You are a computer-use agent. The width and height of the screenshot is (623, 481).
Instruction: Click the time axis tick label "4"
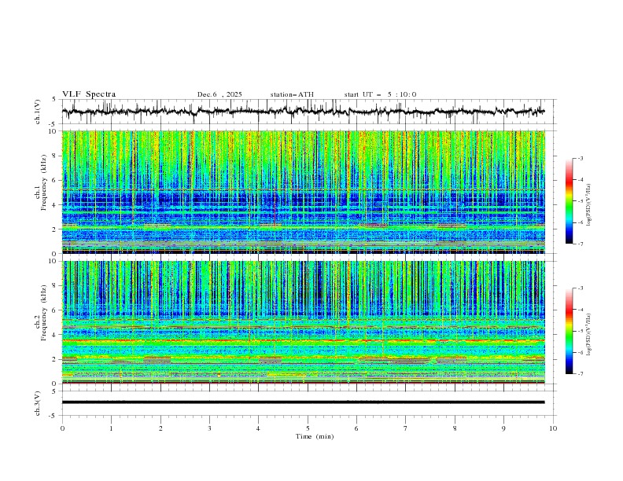tap(259, 428)
